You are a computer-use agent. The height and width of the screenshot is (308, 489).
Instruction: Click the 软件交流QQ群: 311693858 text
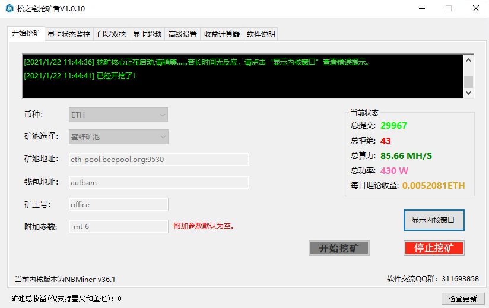click(x=433, y=279)
